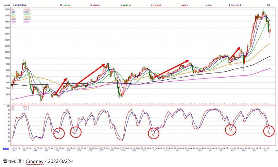Click the red circle near 2012 on KD chart
Screen dimensions: 278x167
pos(154,133)
